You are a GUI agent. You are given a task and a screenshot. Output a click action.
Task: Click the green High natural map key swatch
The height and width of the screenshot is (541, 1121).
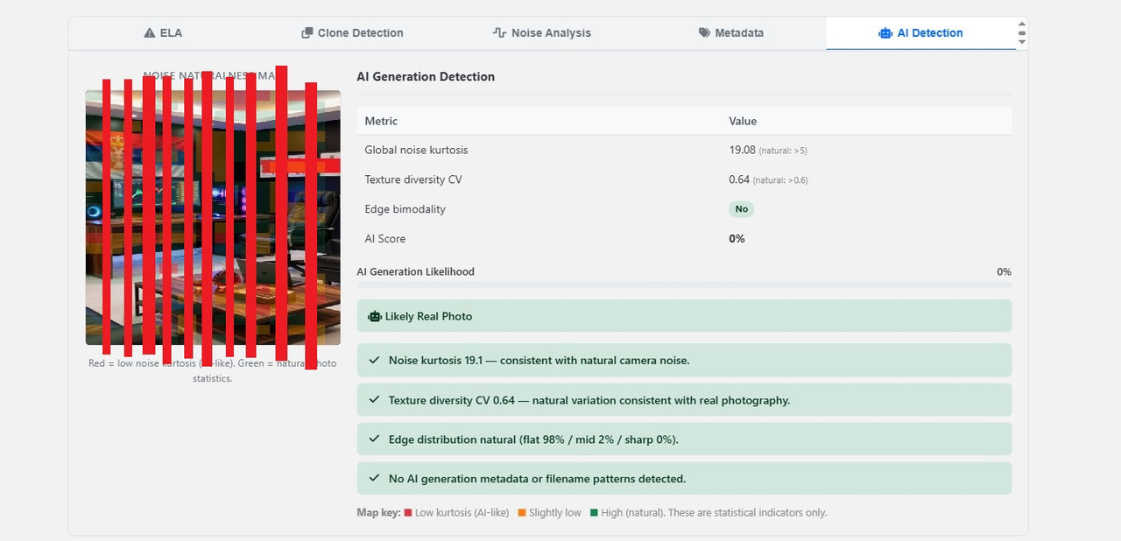[594, 513]
